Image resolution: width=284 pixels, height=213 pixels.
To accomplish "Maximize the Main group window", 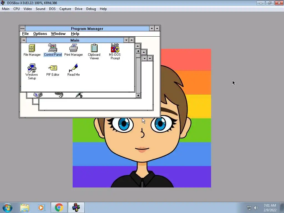I will coord(132,40).
